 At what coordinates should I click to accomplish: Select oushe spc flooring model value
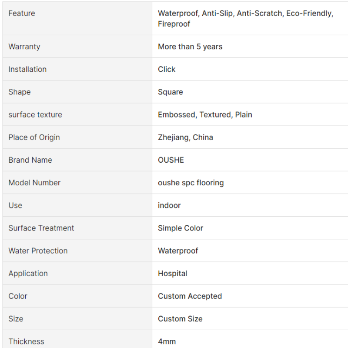(191, 183)
